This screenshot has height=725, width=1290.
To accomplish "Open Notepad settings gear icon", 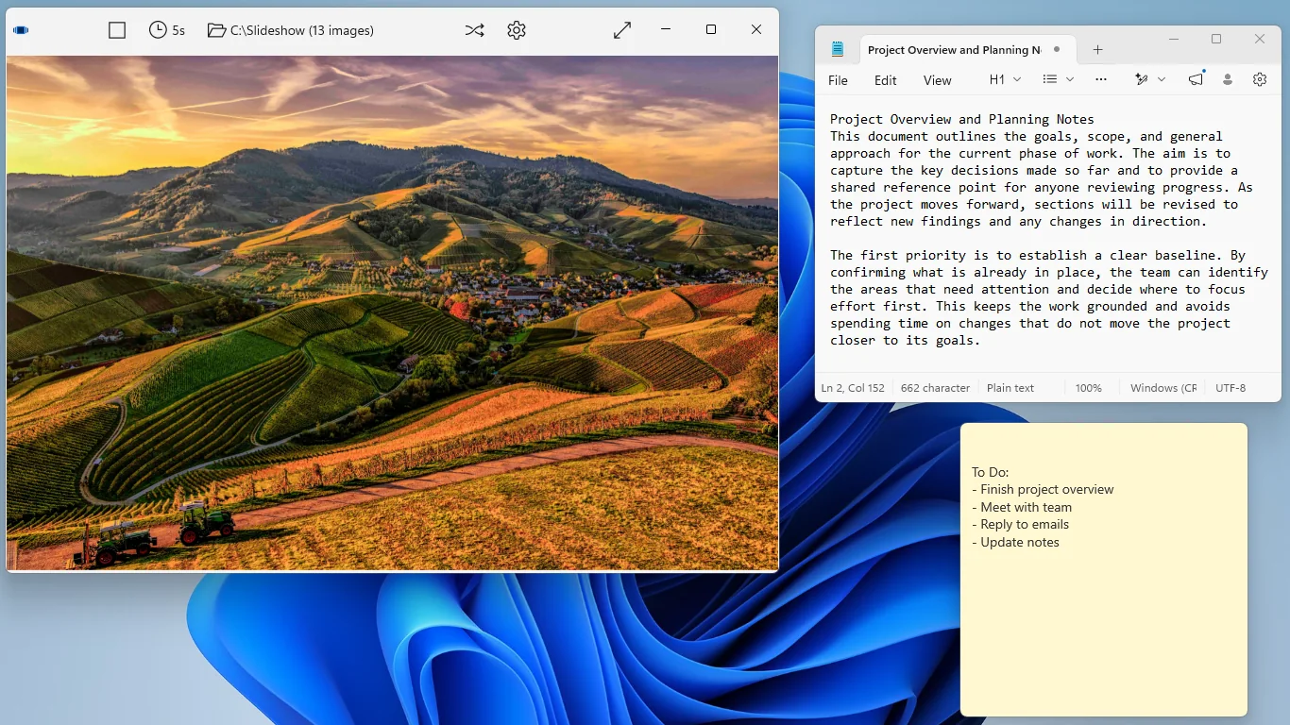I will coord(1260,79).
